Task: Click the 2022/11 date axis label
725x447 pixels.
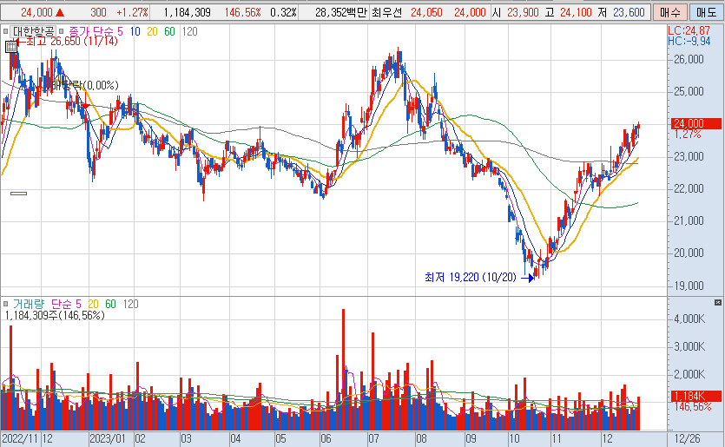Action: (21, 438)
